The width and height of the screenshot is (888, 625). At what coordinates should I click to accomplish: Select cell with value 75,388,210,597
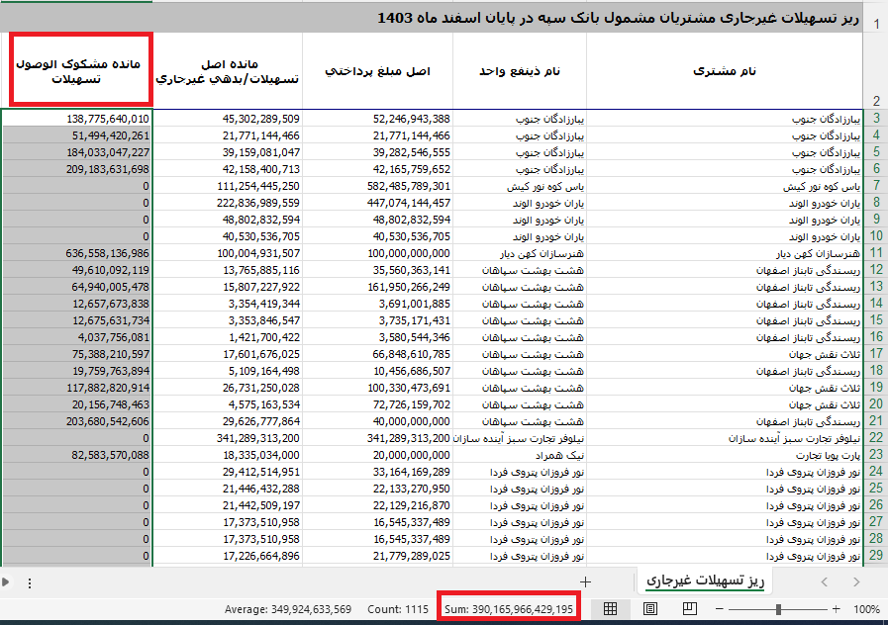pos(77,354)
